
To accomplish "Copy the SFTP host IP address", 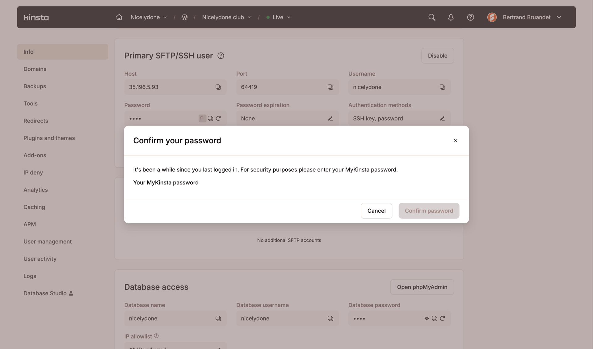I will tap(218, 87).
